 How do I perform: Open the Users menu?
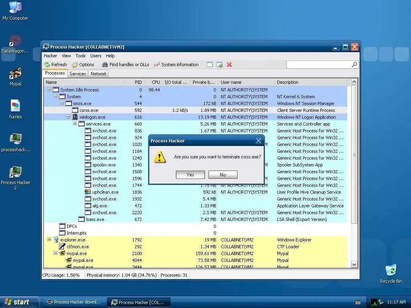pyautogui.click(x=96, y=56)
